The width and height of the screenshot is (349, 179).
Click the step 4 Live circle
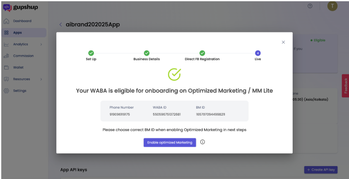pyautogui.click(x=258, y=53)
